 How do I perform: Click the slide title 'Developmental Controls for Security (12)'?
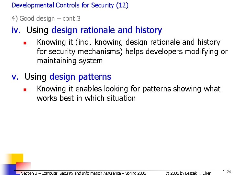[70, 6]
